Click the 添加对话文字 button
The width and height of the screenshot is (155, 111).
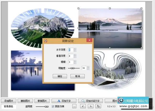(x=90, y=101)
